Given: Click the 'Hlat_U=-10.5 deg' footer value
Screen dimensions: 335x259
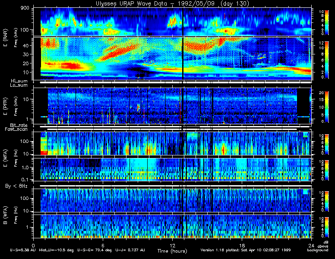Looking at the screenshot, I should 57,250.
